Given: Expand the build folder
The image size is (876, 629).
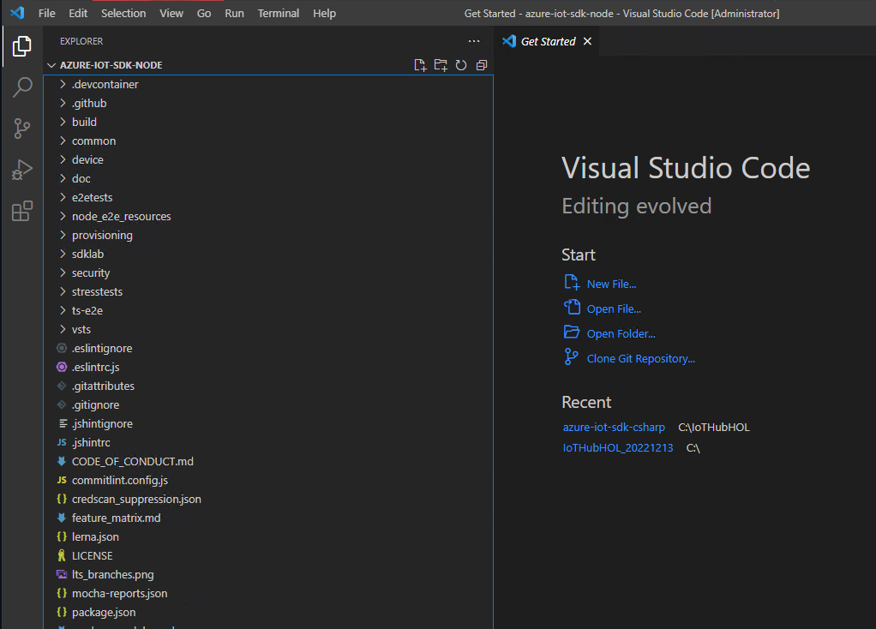Looking at the screenshot, I should click(x=63, y=122).
